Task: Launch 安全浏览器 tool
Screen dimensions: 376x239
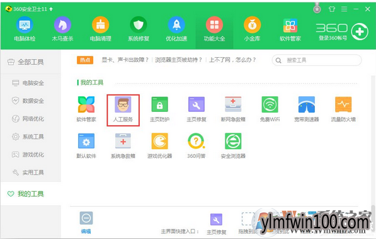Action: (x=233, y=146)
